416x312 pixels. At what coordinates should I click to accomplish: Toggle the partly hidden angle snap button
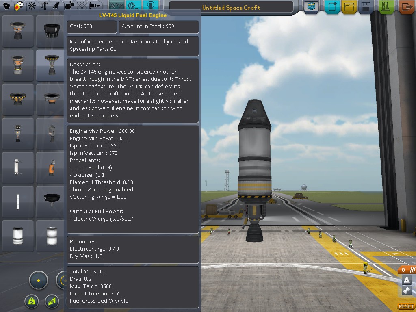pyautogui.click(x=60, y=280)
